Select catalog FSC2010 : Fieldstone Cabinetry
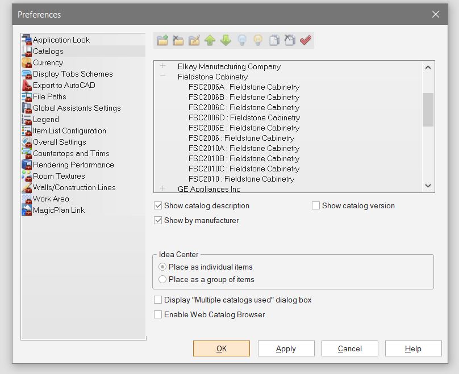This screenshot has width=459, height=374. tap(241, 179)
